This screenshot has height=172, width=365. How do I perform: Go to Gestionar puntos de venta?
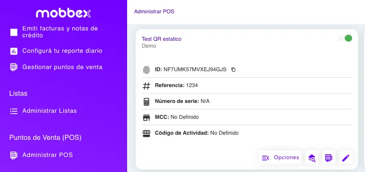point(62,67)
